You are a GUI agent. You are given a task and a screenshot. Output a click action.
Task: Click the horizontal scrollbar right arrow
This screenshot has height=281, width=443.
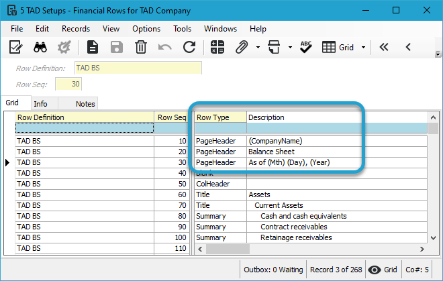(x=422, y=249)
